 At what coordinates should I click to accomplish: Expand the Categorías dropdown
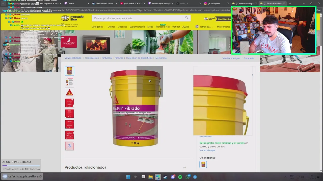[x=98, y=27]
